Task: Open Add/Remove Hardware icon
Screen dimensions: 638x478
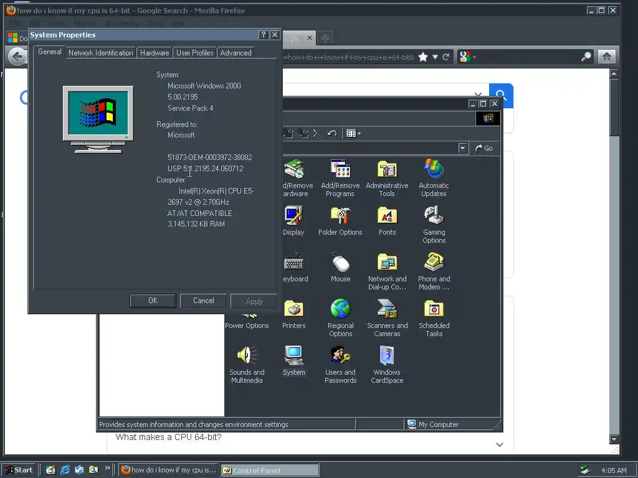Action: (x=297, y=178)
